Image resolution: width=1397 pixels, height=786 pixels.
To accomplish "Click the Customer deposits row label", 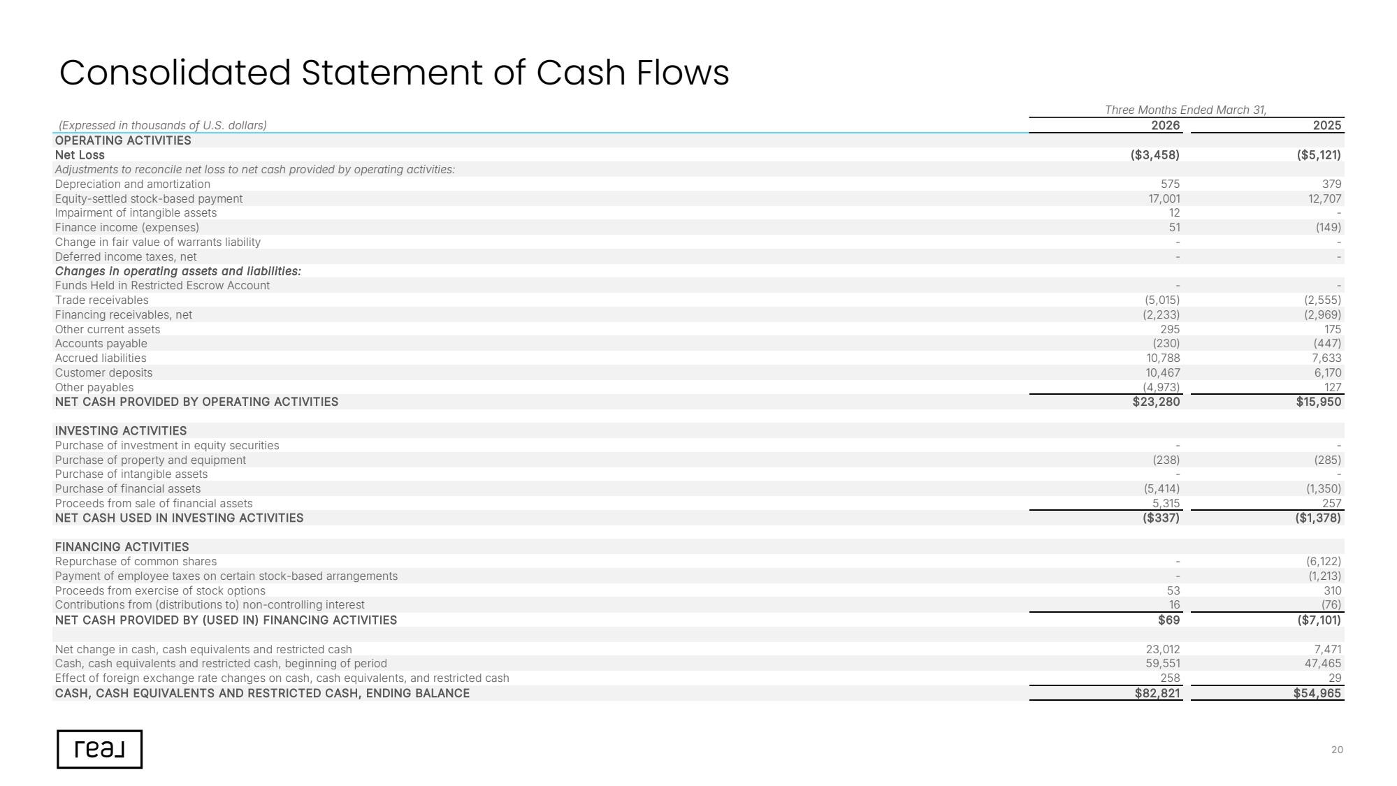I will [x=103, y=373].
